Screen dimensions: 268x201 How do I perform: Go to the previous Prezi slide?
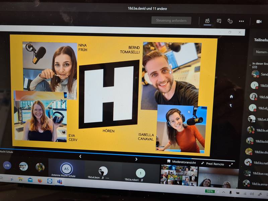point(80,156)
